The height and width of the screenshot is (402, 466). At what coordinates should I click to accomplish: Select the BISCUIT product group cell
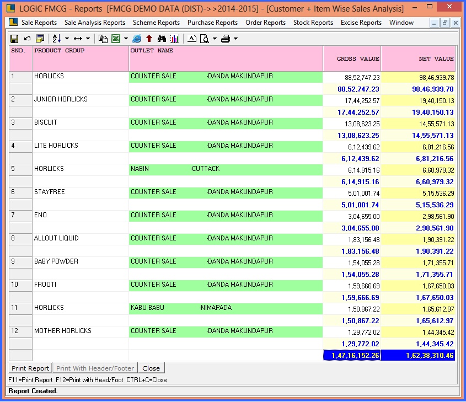[81, 123]
